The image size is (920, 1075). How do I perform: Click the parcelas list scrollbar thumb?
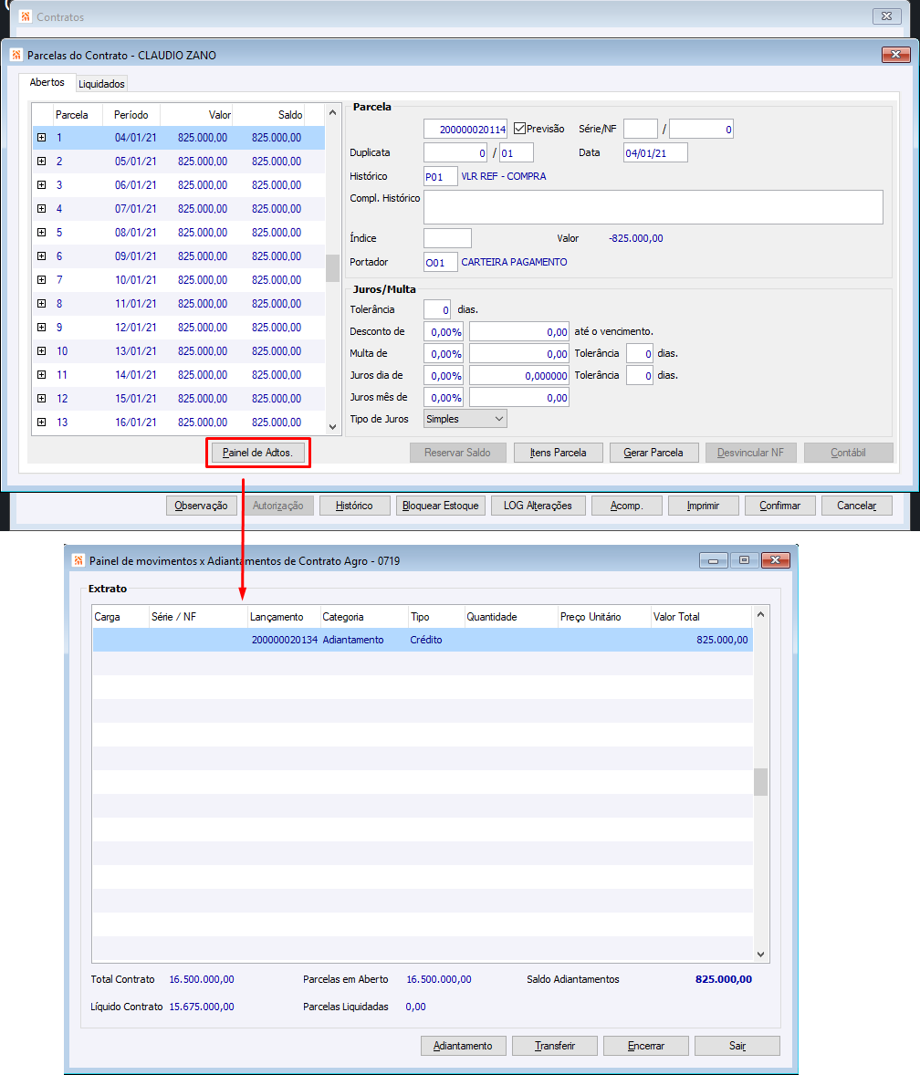click(x=332, y=268)
